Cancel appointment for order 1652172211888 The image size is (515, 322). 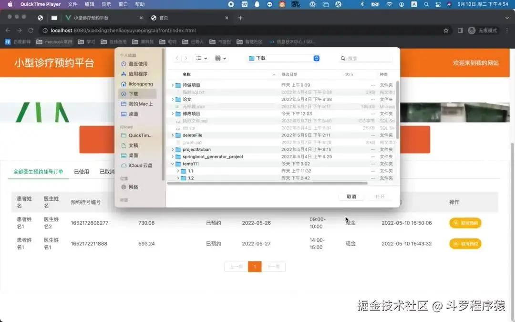(x=465, y=243)
